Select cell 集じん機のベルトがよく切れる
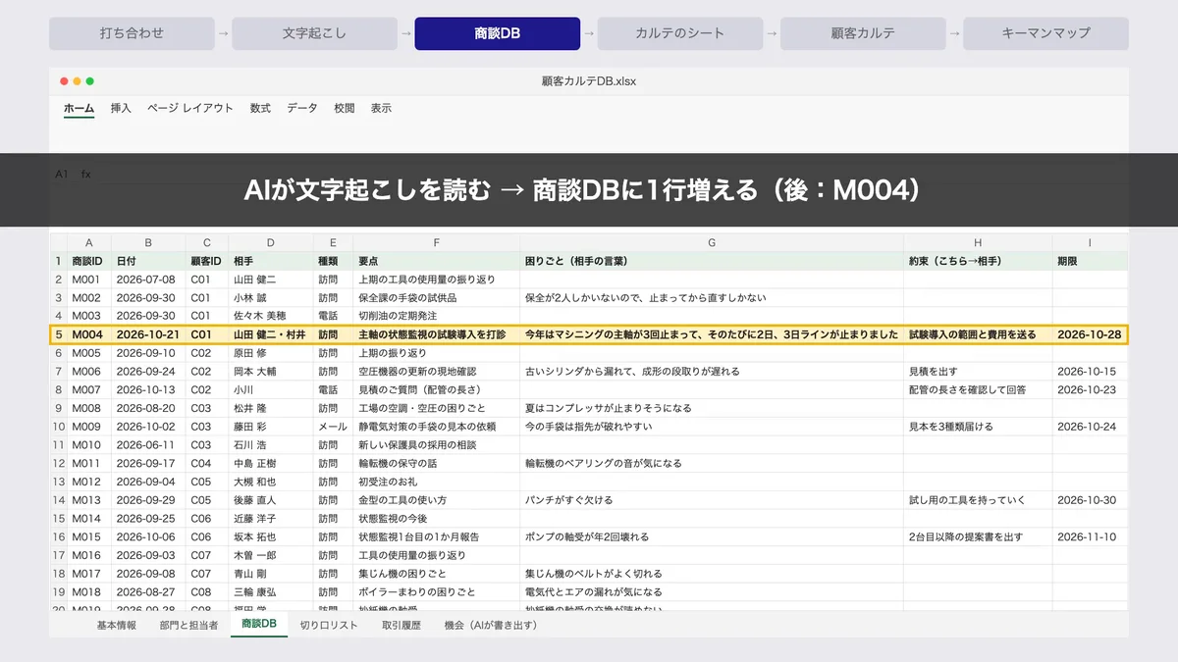Screen dimensions: 1178x662 tap(713, 573)
